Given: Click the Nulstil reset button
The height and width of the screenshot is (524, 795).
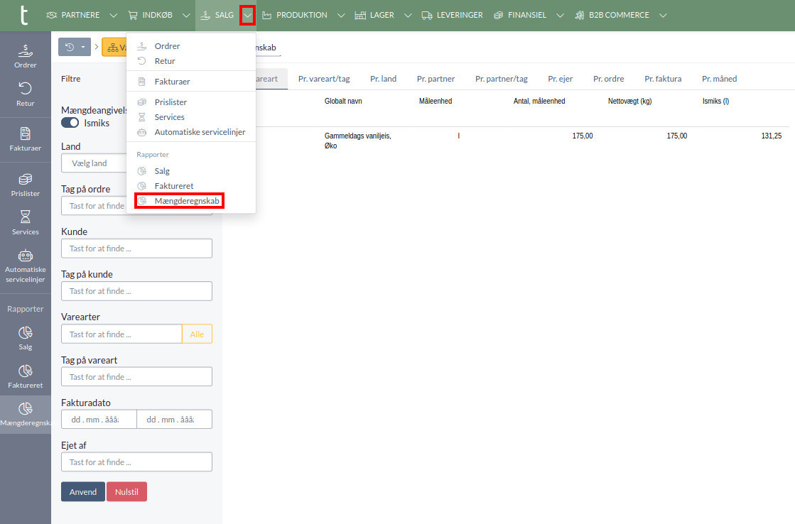Looking at the screenshot, I should (x=126, y=492).
